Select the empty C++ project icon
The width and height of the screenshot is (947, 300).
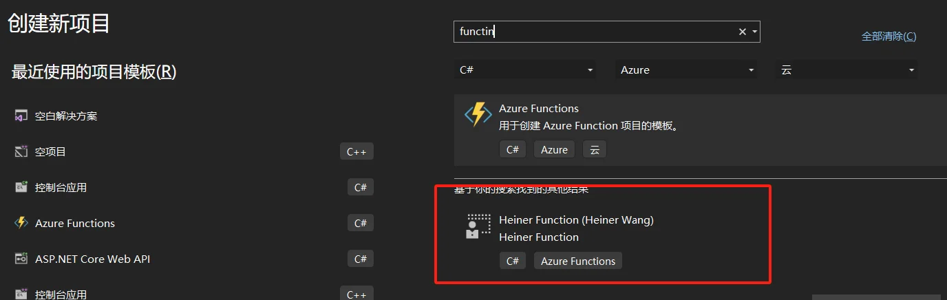click(x=21, y=151)
